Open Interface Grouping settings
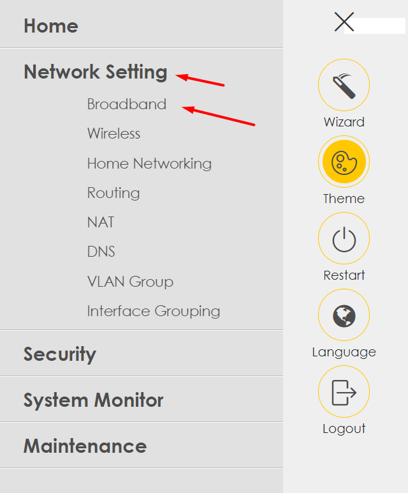The height and width of the screenshot is (493, 408). (x=154, y=311)
